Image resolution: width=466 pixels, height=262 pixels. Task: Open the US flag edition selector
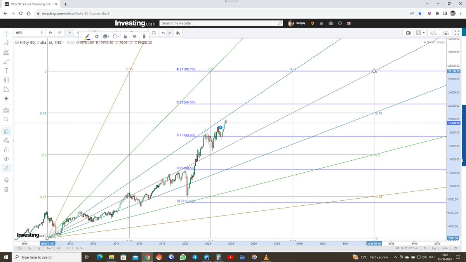(349, 23)
